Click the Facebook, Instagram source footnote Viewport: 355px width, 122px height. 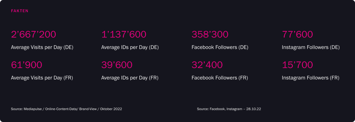tap(229, 109)
